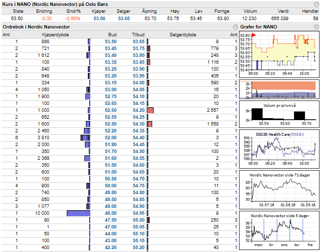Select the bid price 53.40
Screen dimensions: 321x252
tap(110, 55)
